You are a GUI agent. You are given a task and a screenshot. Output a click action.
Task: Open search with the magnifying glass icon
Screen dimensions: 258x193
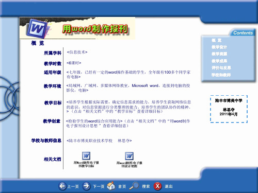point(134,186)
